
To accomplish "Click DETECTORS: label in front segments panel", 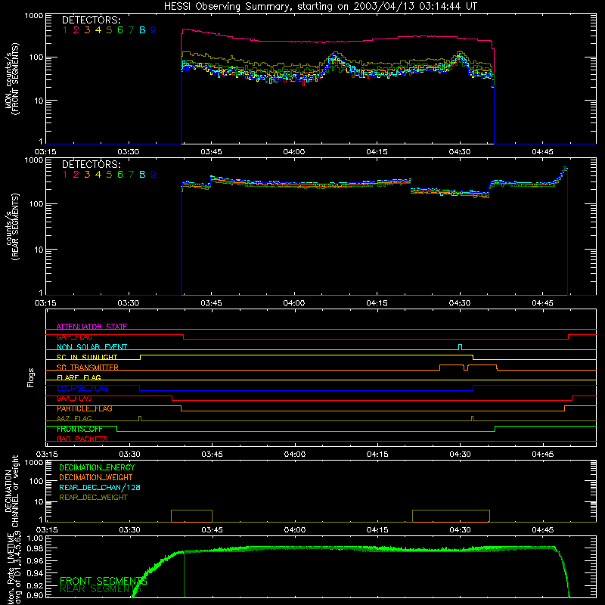I will click(x=91, y=20).
